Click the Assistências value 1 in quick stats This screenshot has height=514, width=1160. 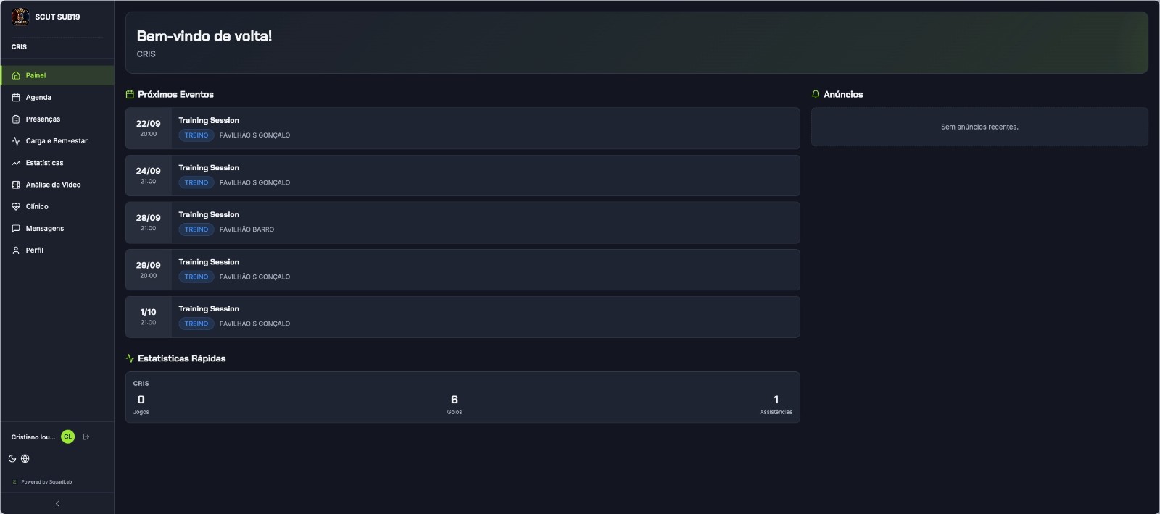pyautogui.click(x=776, y=400)
